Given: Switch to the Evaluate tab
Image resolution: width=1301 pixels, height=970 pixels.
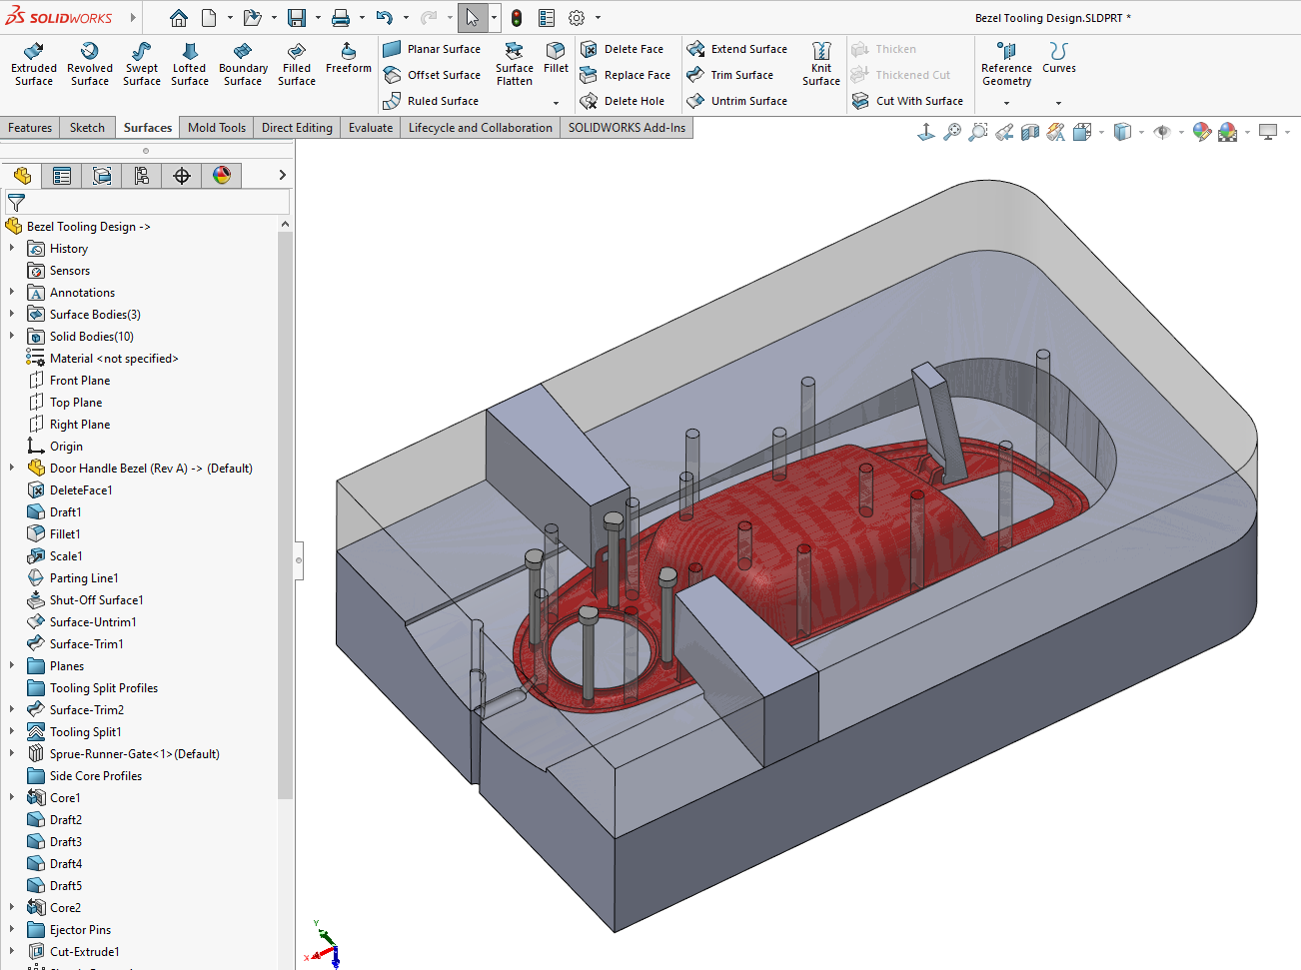Looking at the screenshot, I should point(370,127).
